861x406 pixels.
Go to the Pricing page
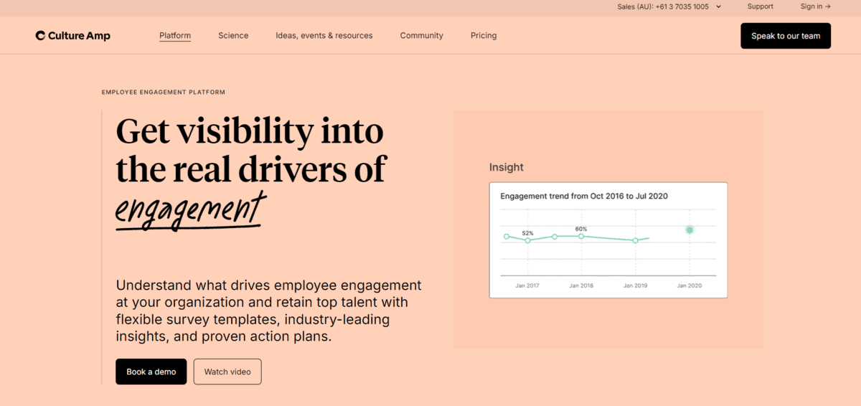point(484,36)
